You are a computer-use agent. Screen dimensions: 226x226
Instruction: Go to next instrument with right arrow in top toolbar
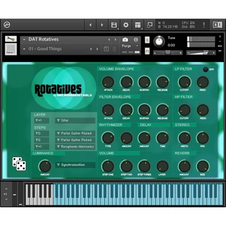[102, 25]
